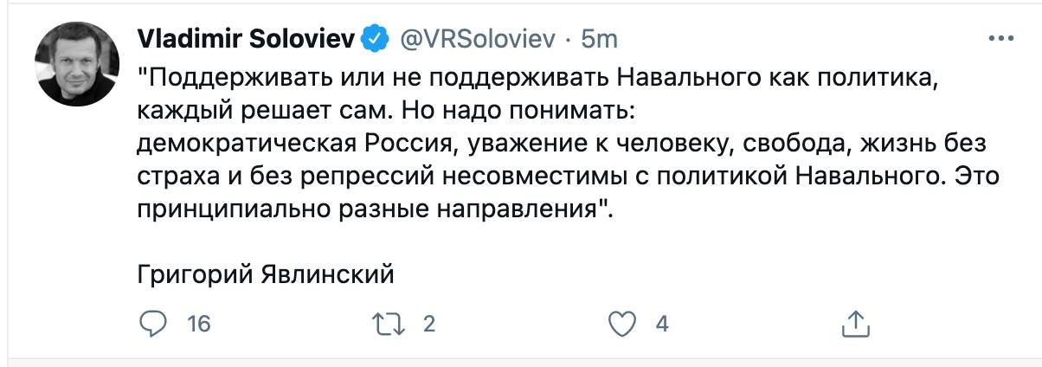Like the tweet with the heart icon

pos(623,324)
